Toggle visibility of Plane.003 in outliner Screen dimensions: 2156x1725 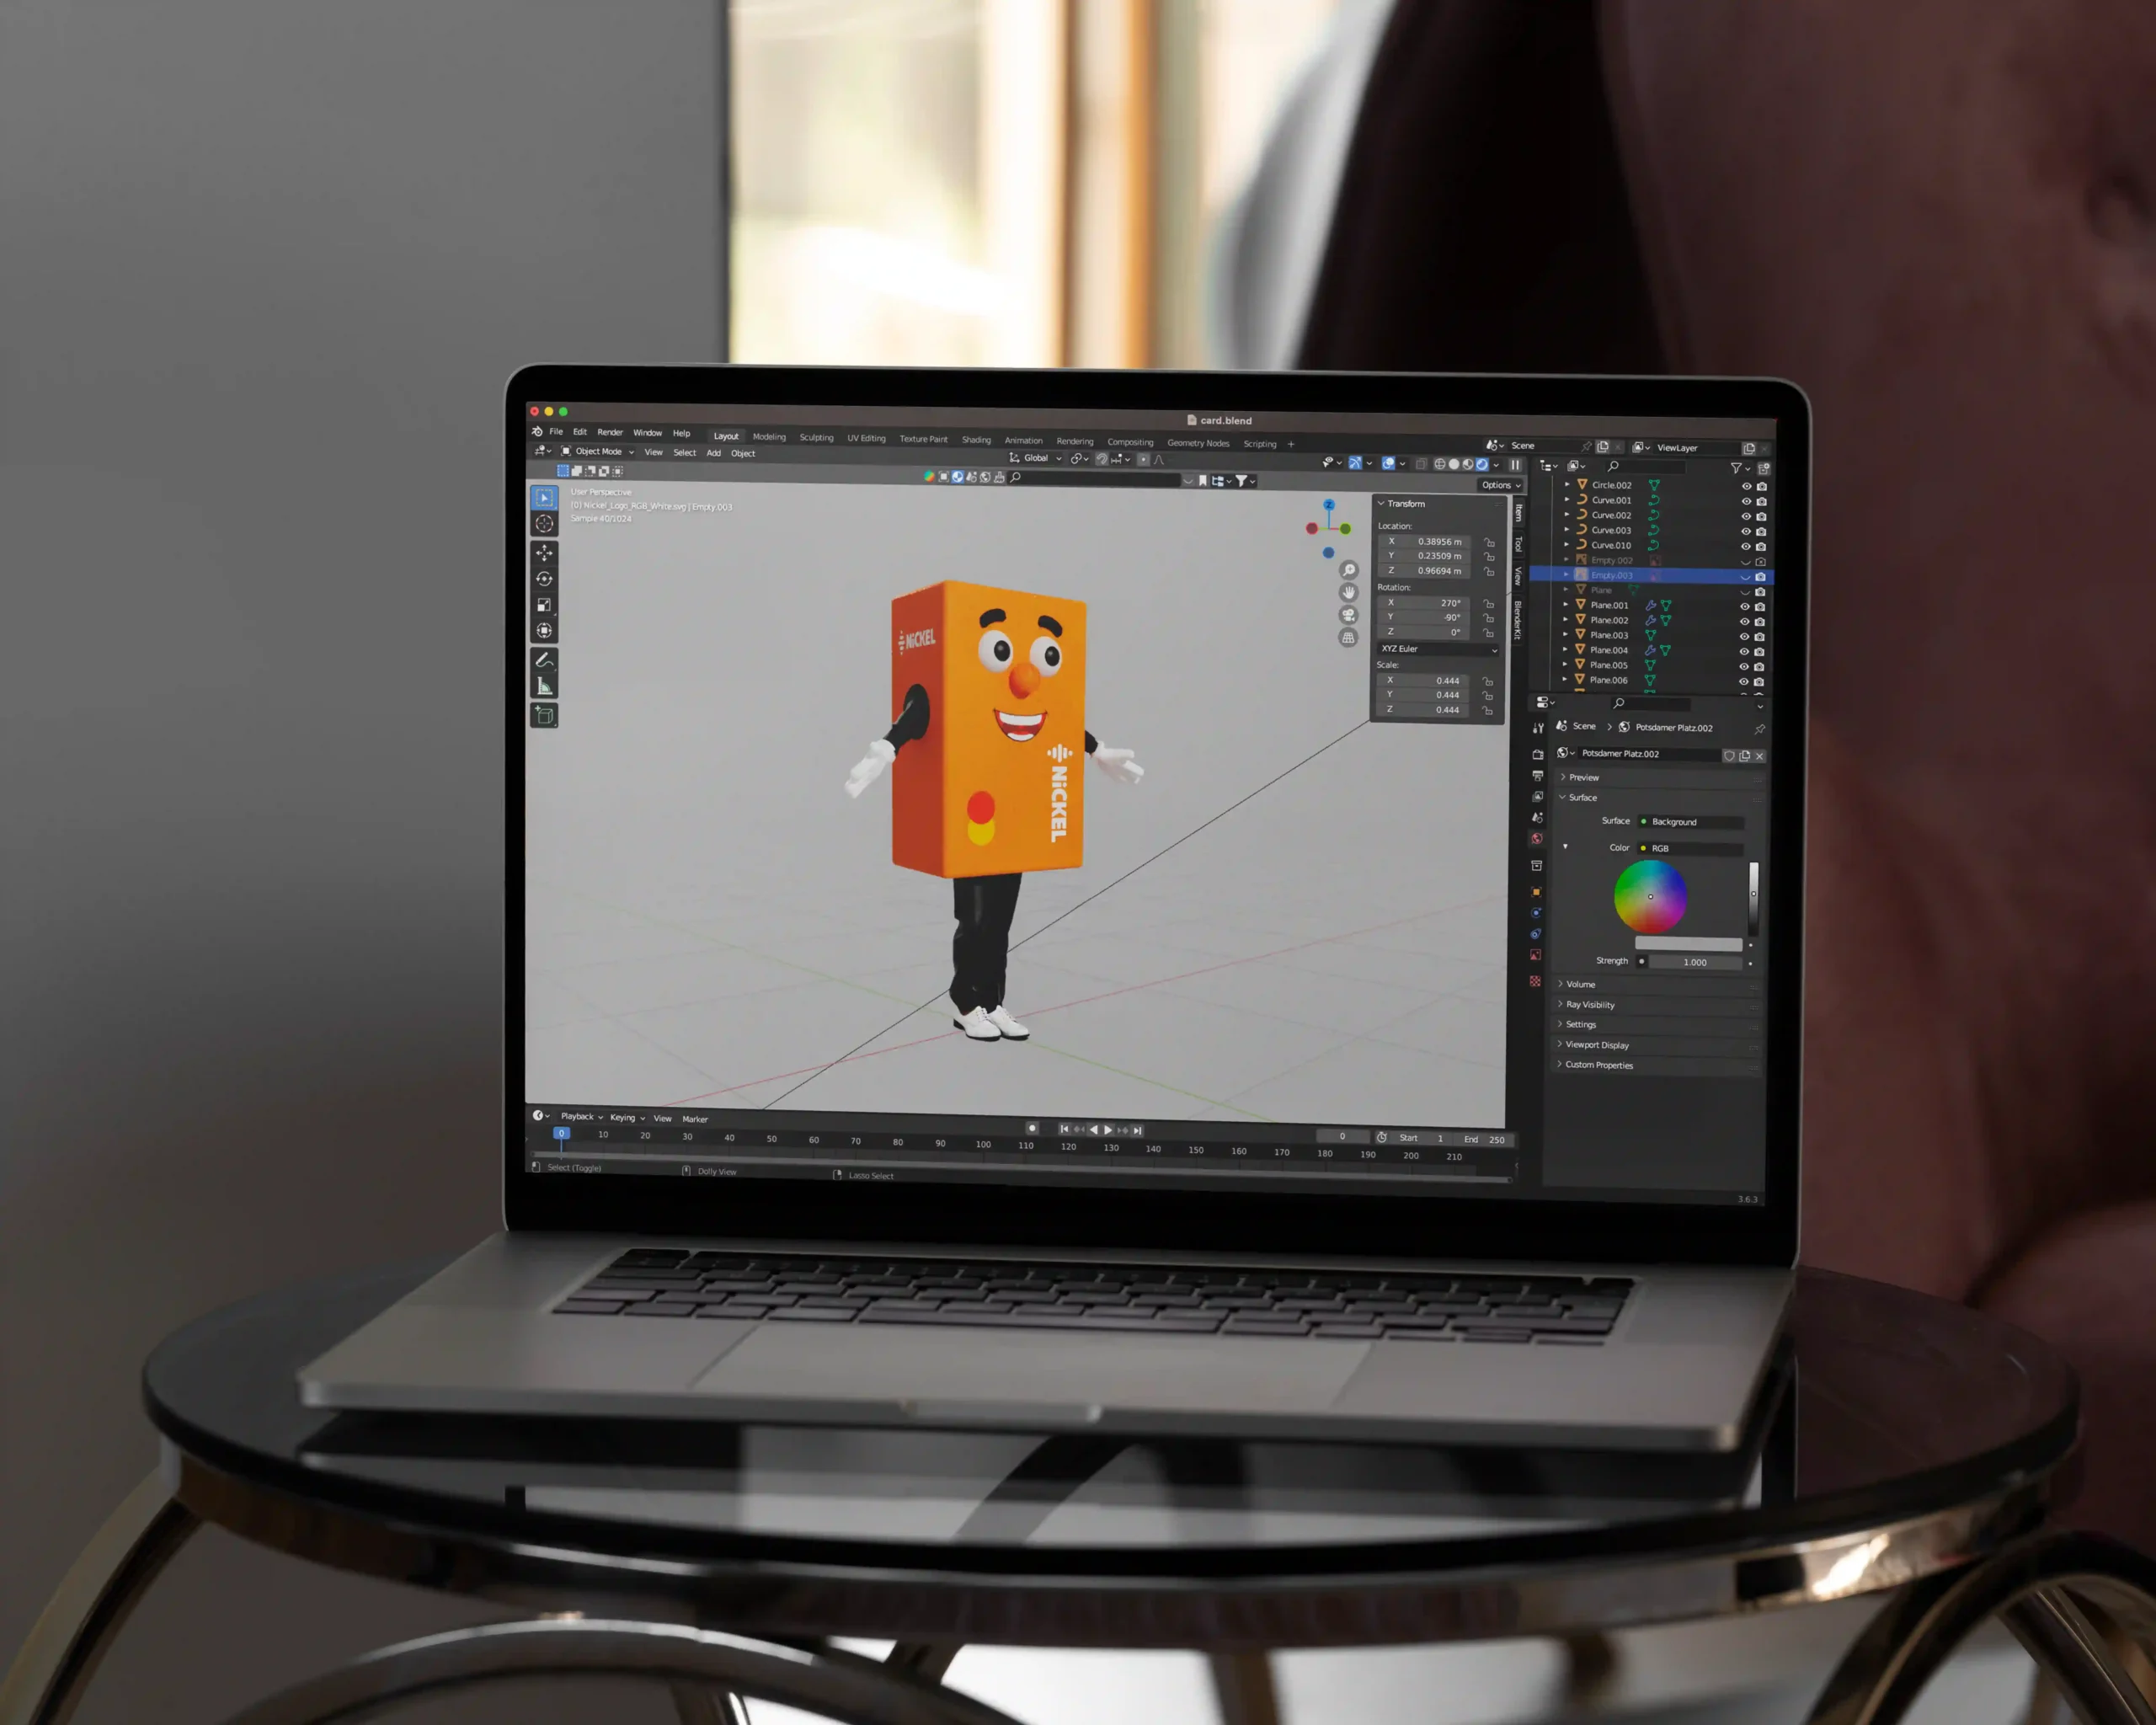tap(1744, 637)
